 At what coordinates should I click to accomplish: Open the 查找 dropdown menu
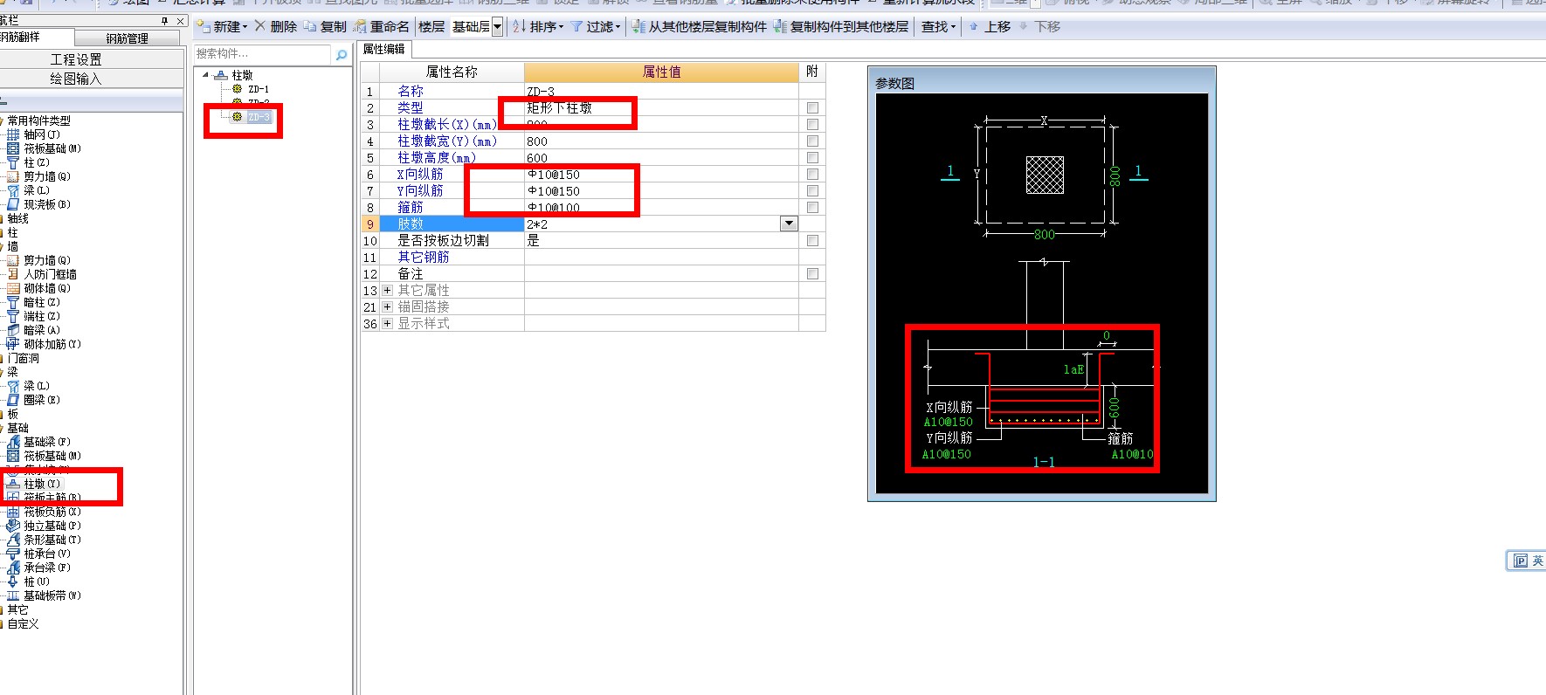(939, 27)
